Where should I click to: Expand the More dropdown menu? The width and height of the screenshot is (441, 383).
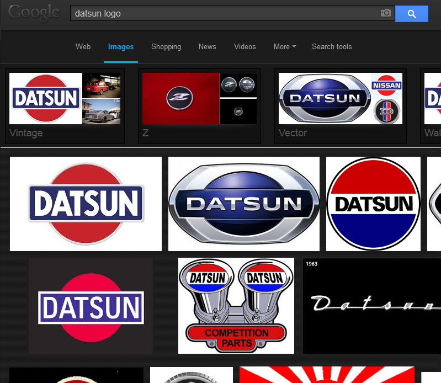click(x=284, y=47)
